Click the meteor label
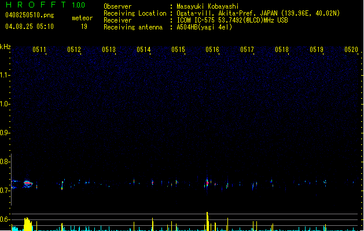Screen dimensions: 364x231 click(x=82, y=18)
